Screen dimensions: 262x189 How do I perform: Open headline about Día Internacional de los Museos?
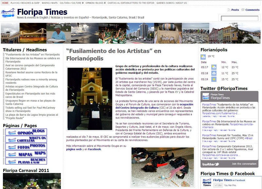point(32,60)
